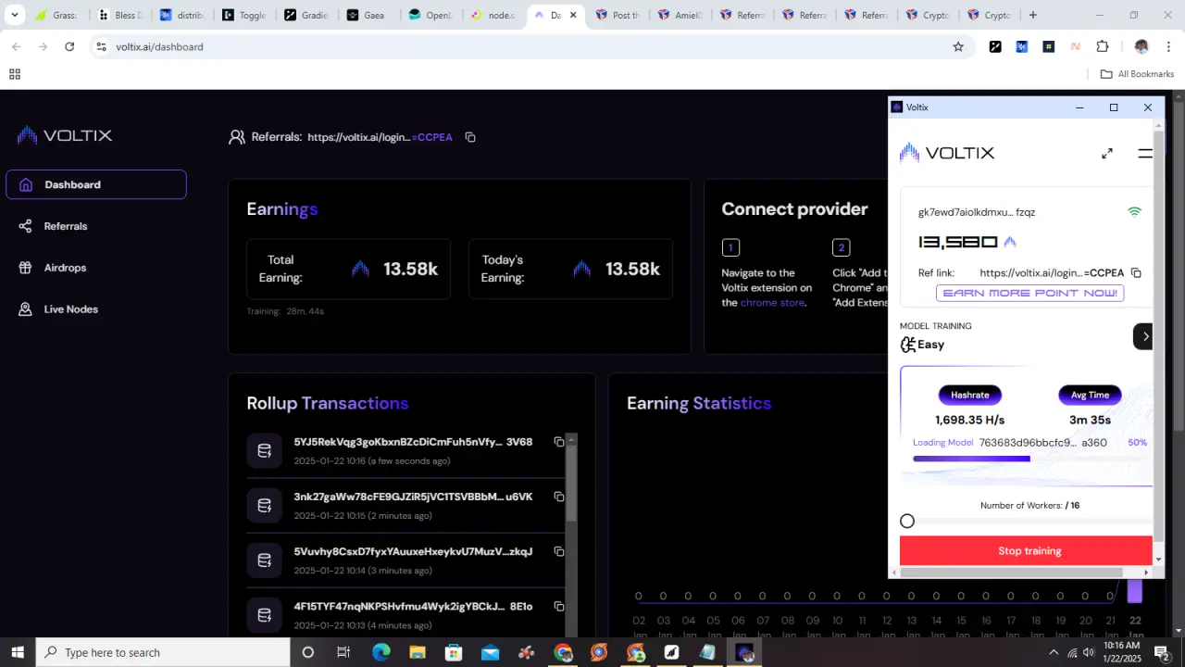Open a new browser tab
Screen dimensions: 1185x667
(x=1033, y=15)
